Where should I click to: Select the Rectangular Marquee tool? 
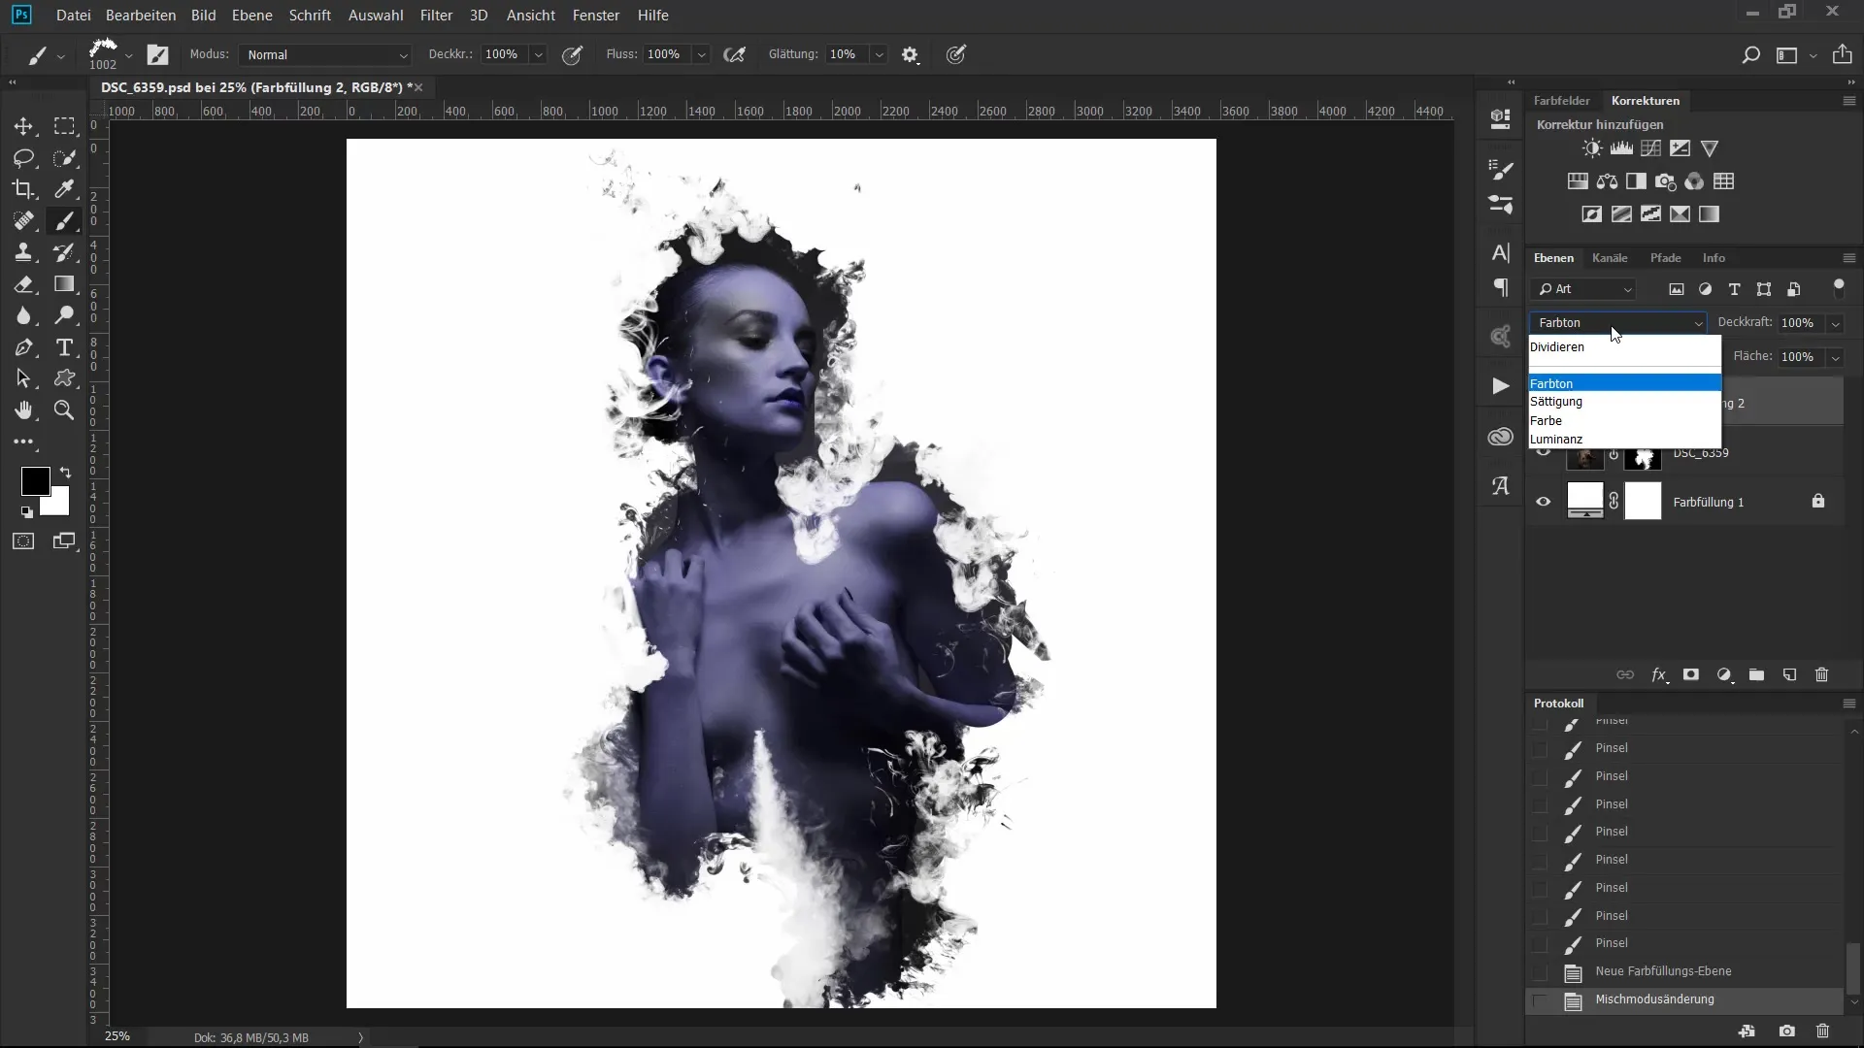tap(64, 126)
